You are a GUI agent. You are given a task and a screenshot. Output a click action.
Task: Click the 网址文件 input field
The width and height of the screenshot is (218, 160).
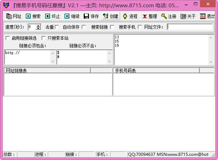tap(190, 27)
